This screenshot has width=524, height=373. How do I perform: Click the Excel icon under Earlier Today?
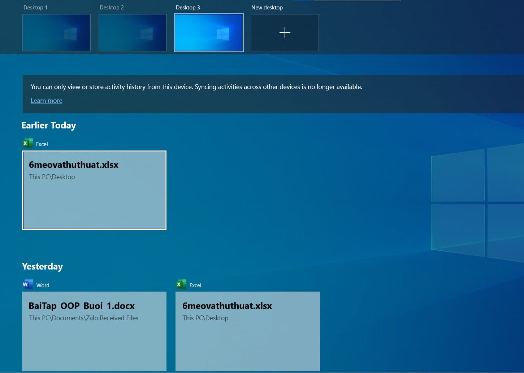tap(27, 144)
